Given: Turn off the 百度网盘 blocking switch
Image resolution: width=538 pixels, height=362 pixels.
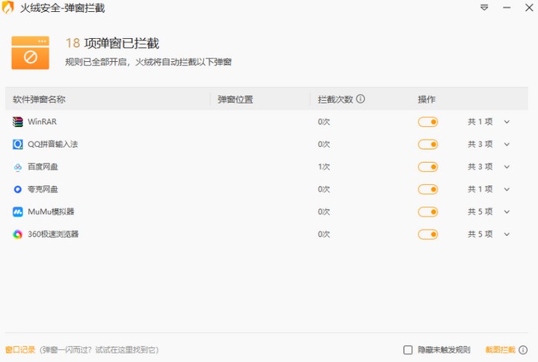Looking at the screenshot, I should pyautogui.click(x=428, y=167).
